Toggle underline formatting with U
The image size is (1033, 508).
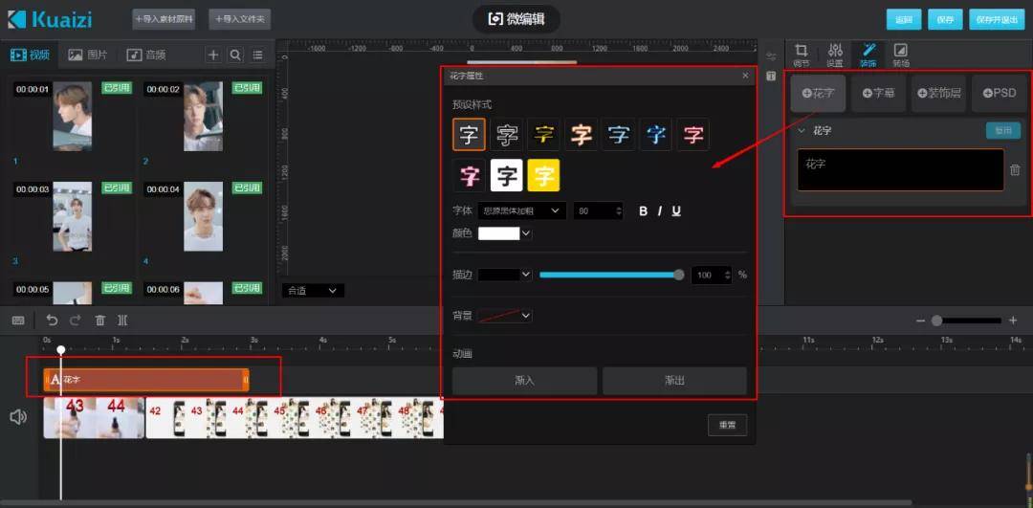[676, 210]
